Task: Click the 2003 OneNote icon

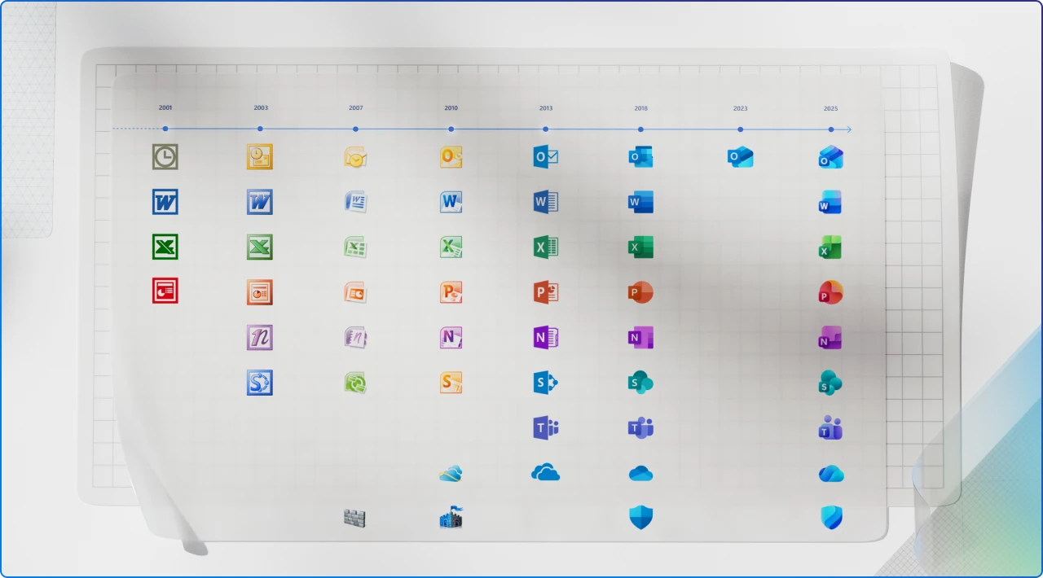Action: click(x=260, y=337)
